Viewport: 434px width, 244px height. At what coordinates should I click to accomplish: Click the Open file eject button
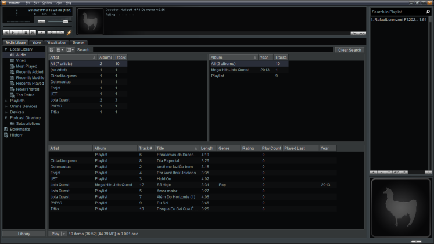click(41, 33)
